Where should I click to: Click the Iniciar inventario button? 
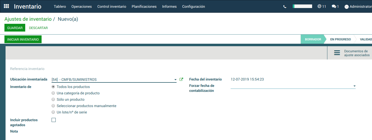tap(23, 40)
